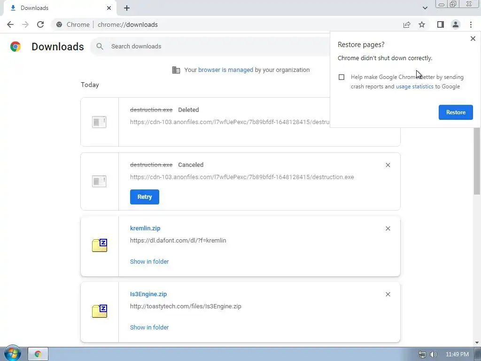481x361 pixels.
Task: Click the page vertical scrollbar thumb
Action: point(477,161)
